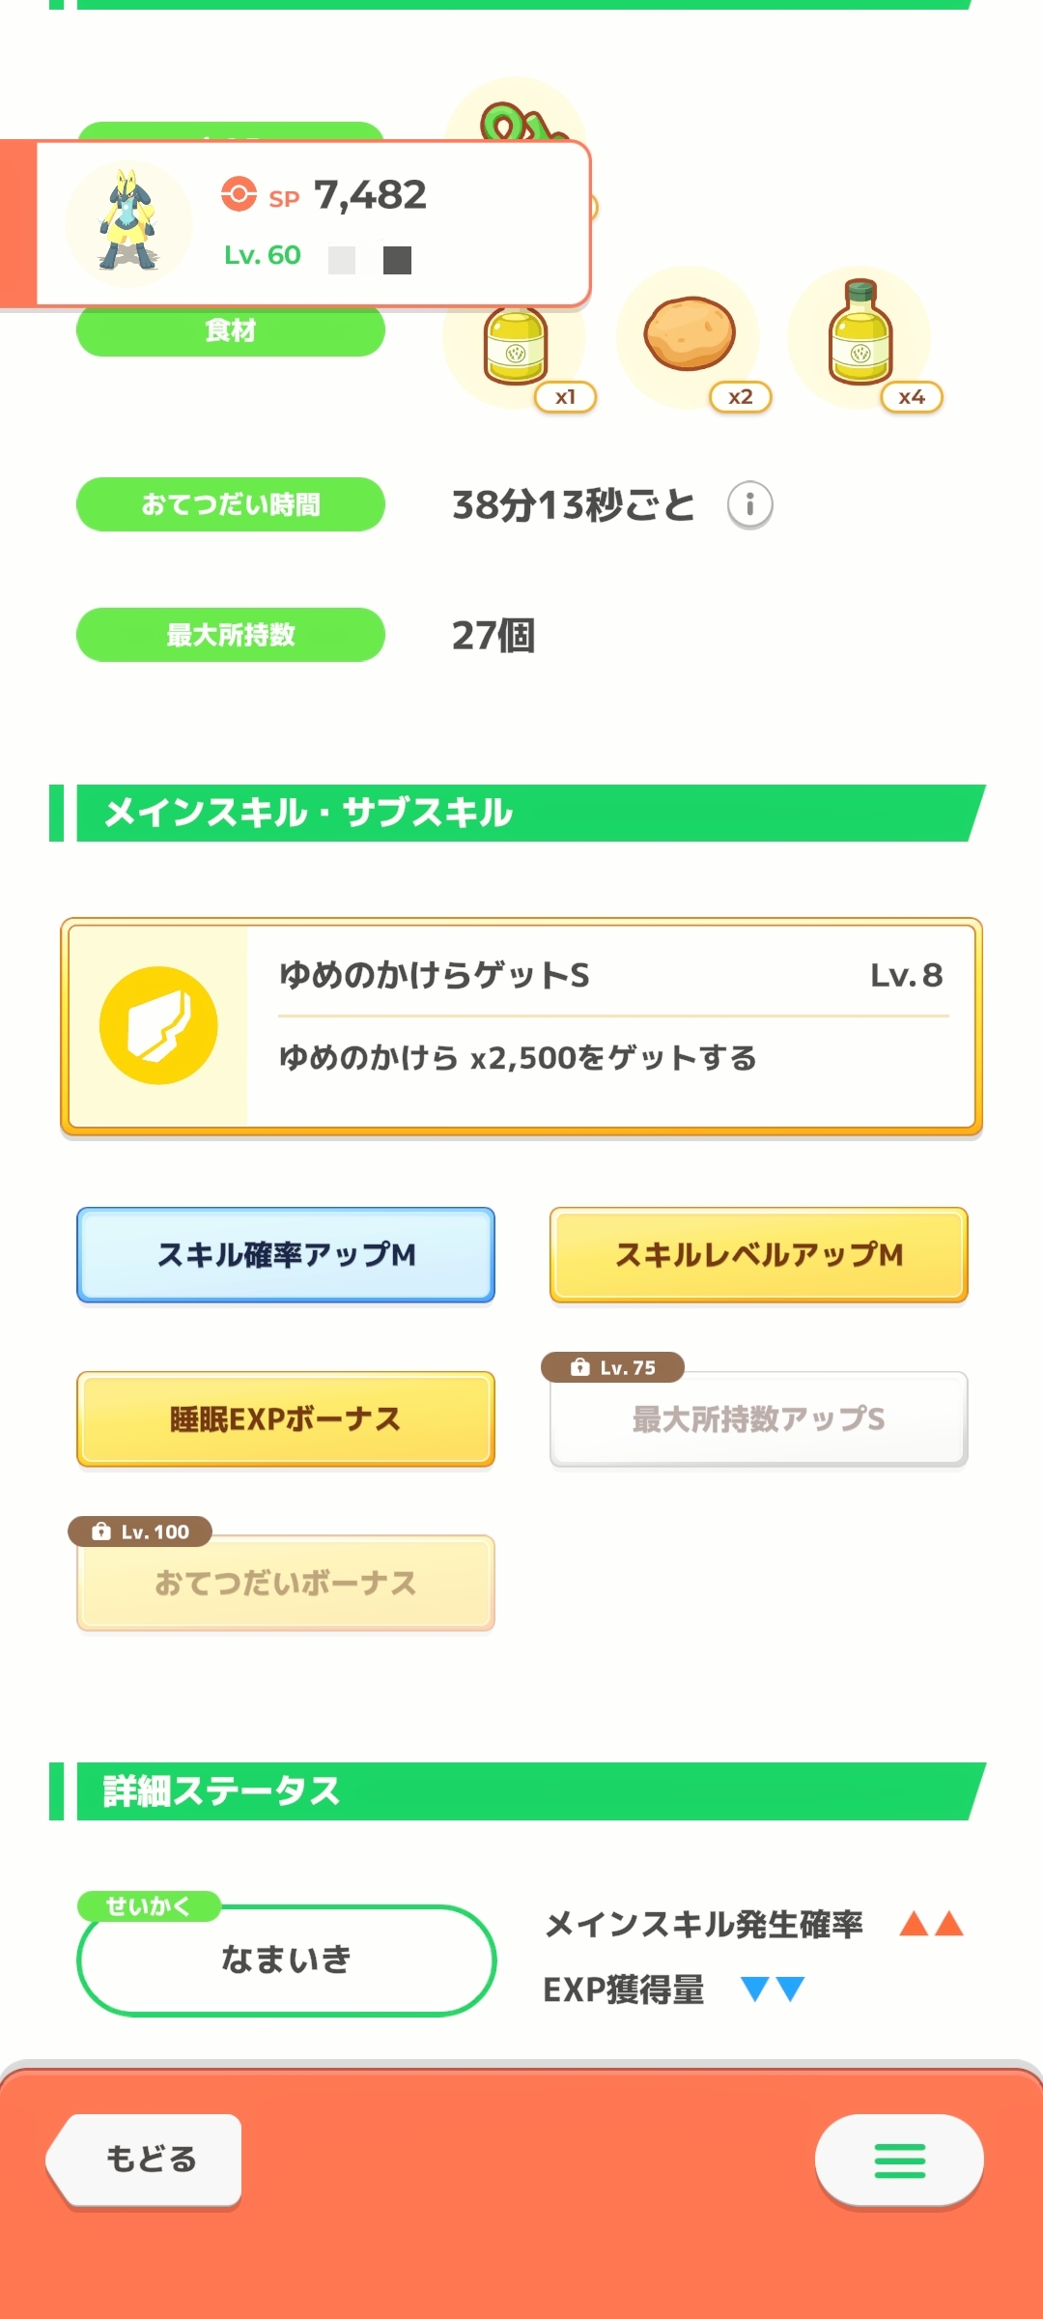Tap the oil bottle ingredient marked x4

(860, 334)
